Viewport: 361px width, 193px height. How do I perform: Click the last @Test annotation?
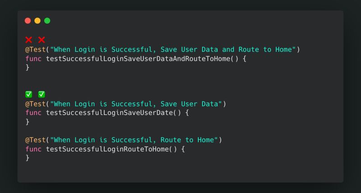click(35, 140)
